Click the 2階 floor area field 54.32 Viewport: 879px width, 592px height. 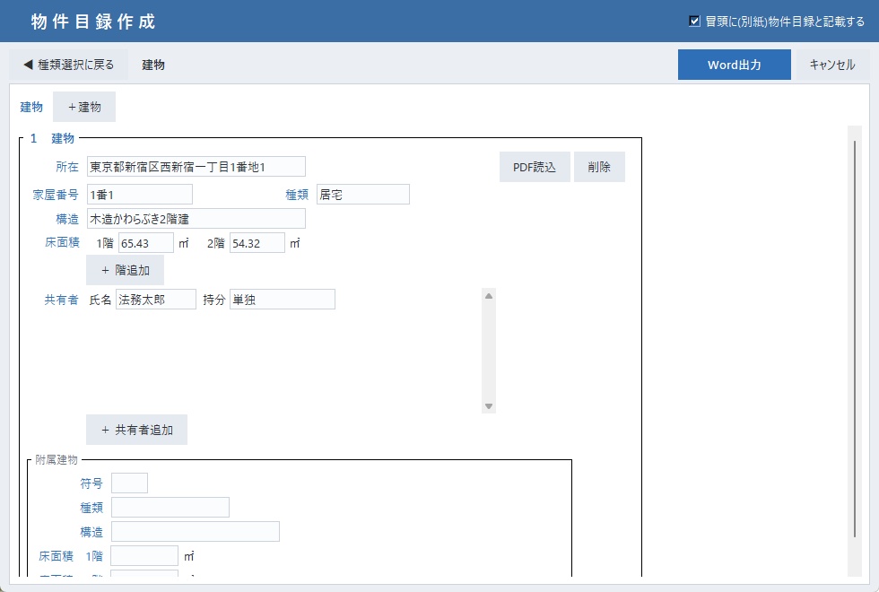257,243
